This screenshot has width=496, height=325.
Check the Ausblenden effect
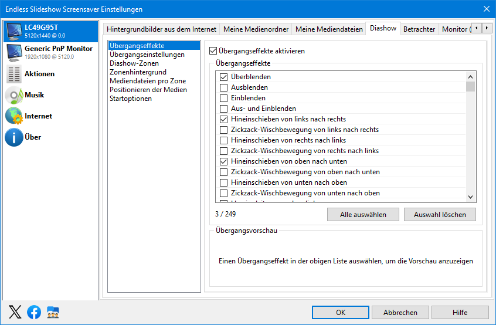pyautogui.click(x=223, y=87)
